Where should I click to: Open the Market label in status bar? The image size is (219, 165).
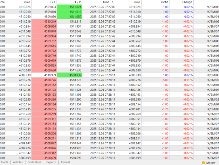(211, 163)
